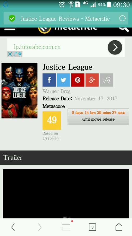This screenshot has height=236, width=132.
Task: Share via the Google Plus icon
Action: pos(92,80)
